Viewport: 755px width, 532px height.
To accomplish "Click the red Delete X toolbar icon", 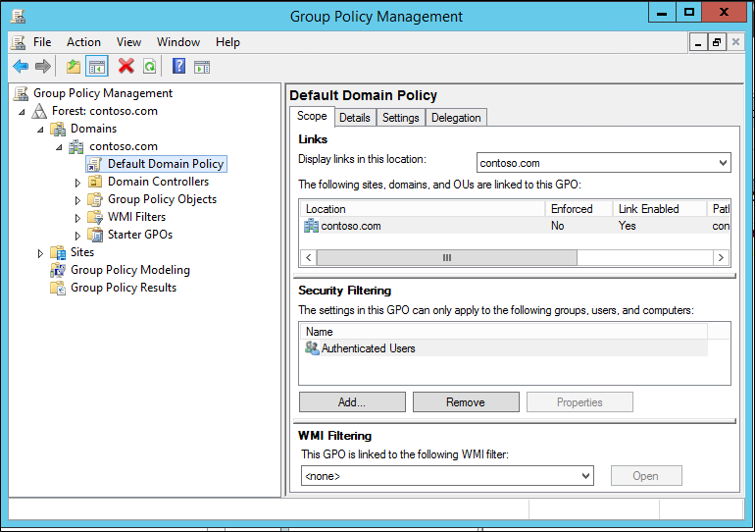I will [x=126, y=66].
